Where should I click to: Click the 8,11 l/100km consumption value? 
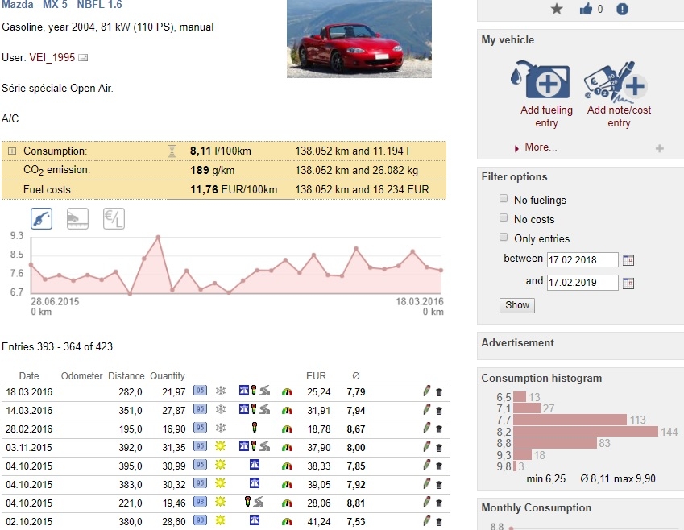click(x=220, y=151)
